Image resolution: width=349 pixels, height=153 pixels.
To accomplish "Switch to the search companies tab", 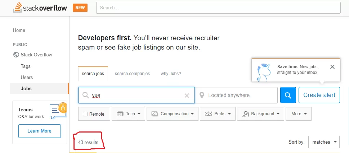I will point(132,74).
